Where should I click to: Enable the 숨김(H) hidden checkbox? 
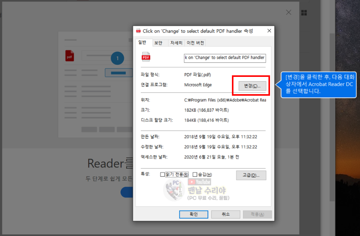[x=195, y=175]
